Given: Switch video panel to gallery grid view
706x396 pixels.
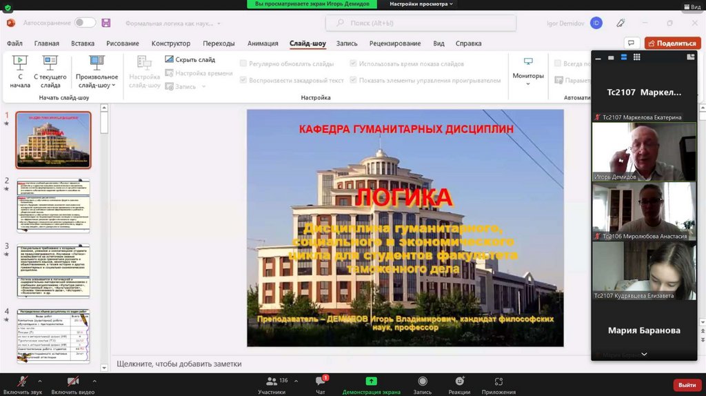Looking at the screenshot, I should point(636,57).
